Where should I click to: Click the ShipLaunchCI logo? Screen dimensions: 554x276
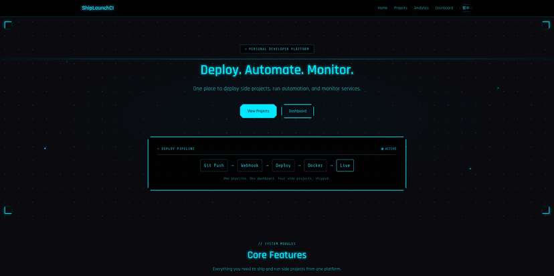98,8
